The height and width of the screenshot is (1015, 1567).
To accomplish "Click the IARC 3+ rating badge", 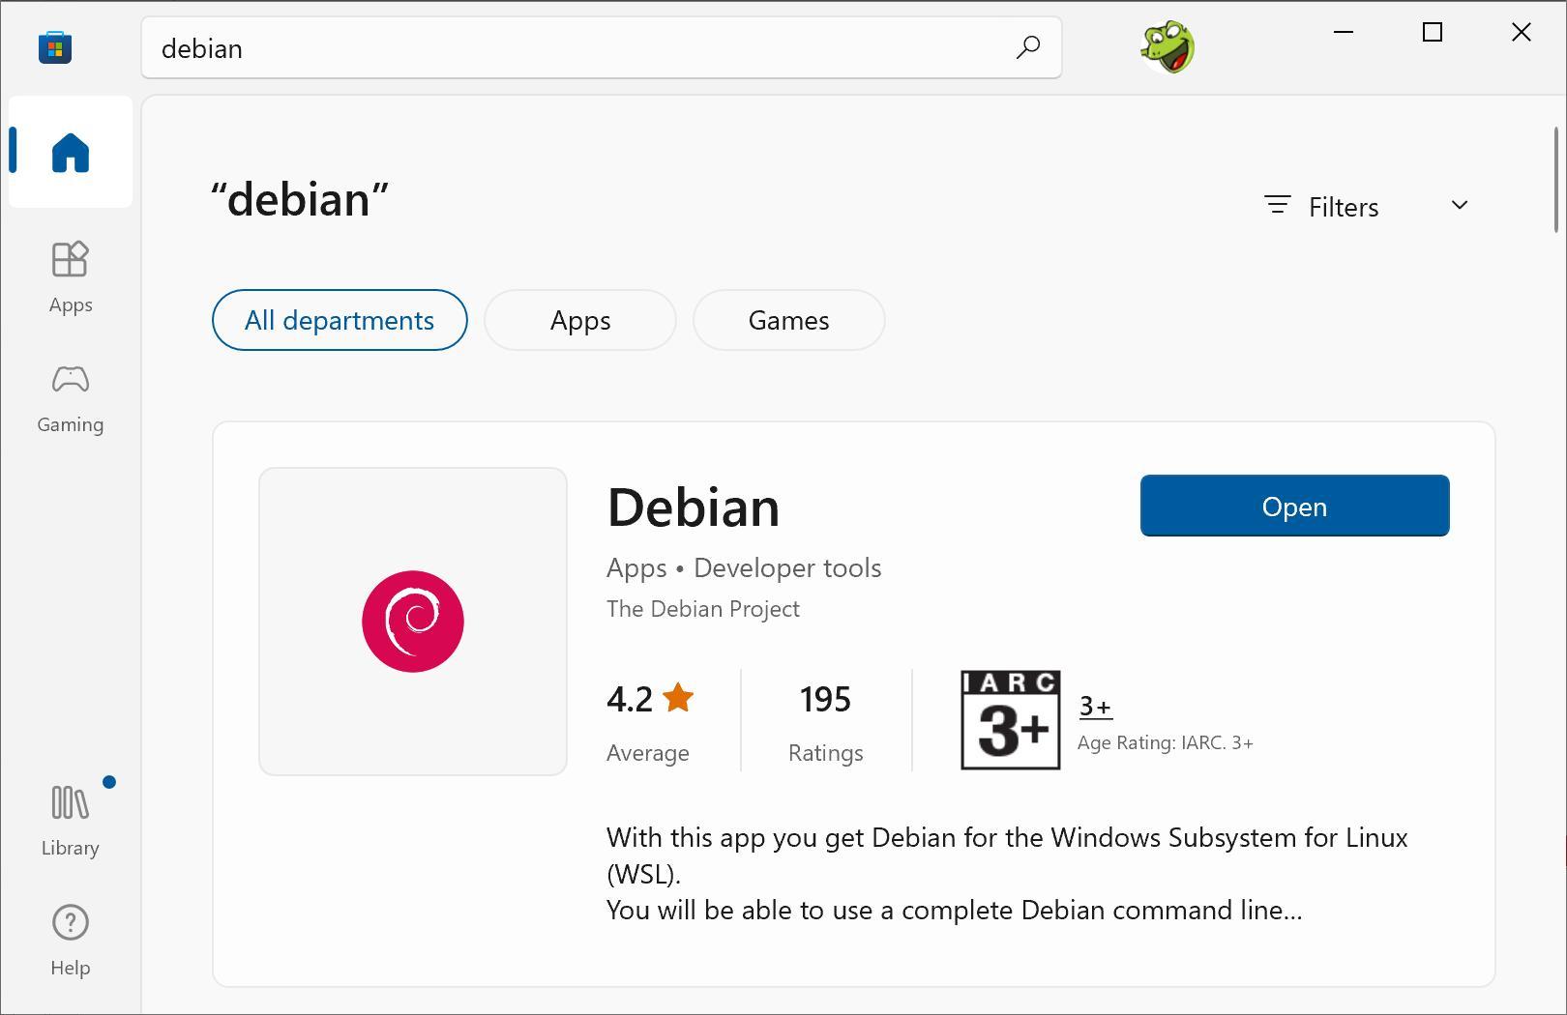I will [x=1010, y=720].
